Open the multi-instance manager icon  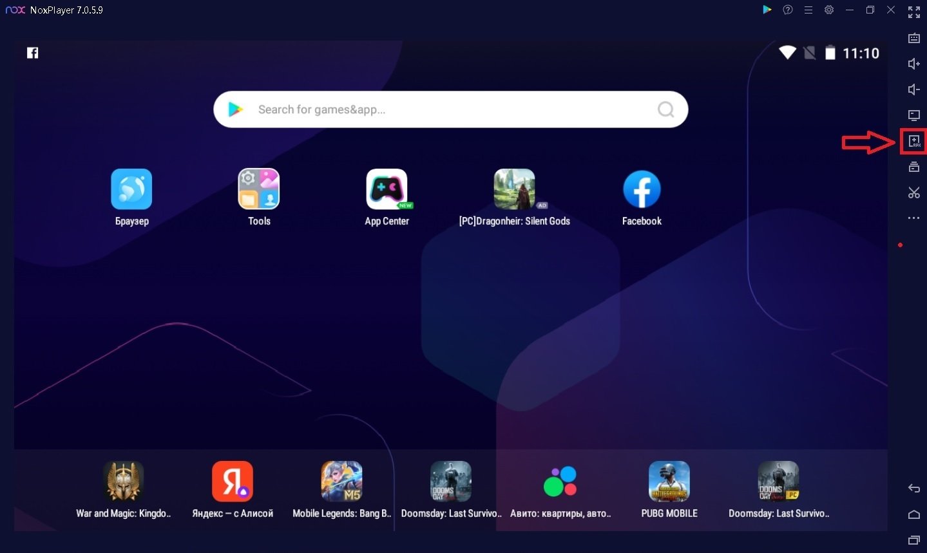coord(913,167)
